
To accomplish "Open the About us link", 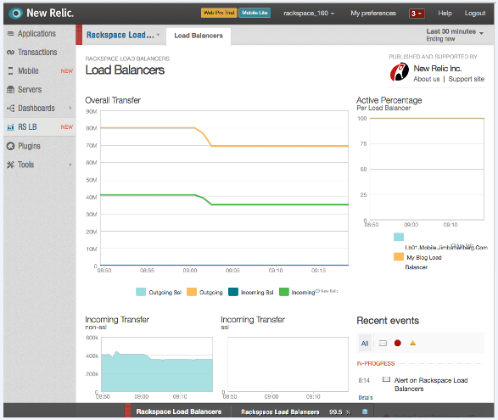I will [x=426, y=79].
